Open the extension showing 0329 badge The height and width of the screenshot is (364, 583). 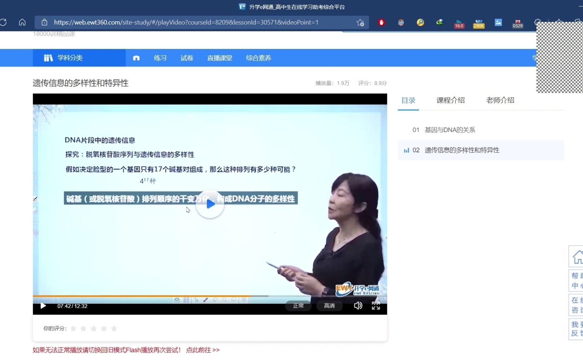click(x=518, y=24)
